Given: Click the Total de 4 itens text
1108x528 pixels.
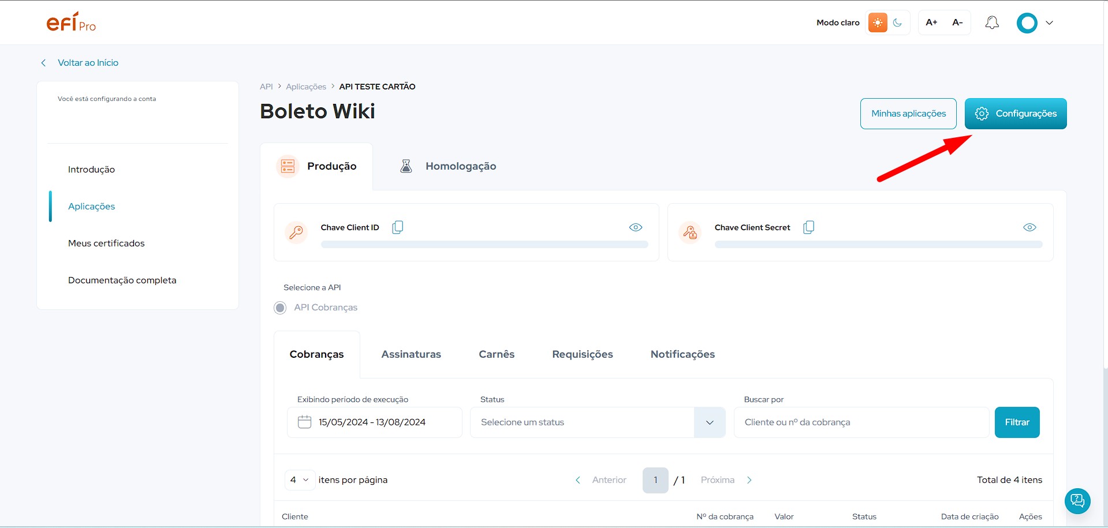Looking at the screenshot, I should tap(1009, 480).
